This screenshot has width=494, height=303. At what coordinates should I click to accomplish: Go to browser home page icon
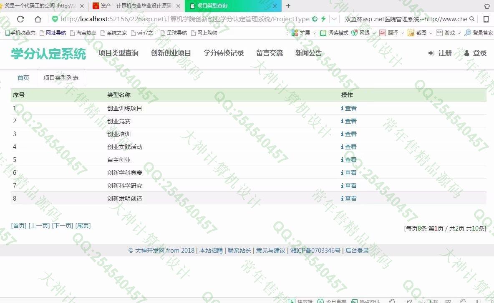pyautogui.click(x=38, y=19)
